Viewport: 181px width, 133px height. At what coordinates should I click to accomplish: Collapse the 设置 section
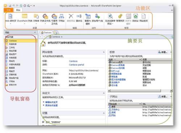(x=104, y=113)
